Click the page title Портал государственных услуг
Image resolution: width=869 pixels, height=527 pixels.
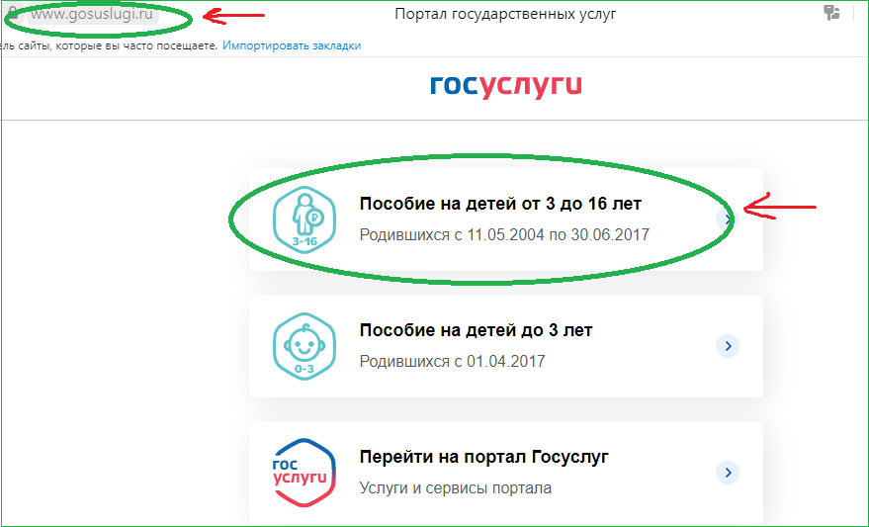point(505,15)
